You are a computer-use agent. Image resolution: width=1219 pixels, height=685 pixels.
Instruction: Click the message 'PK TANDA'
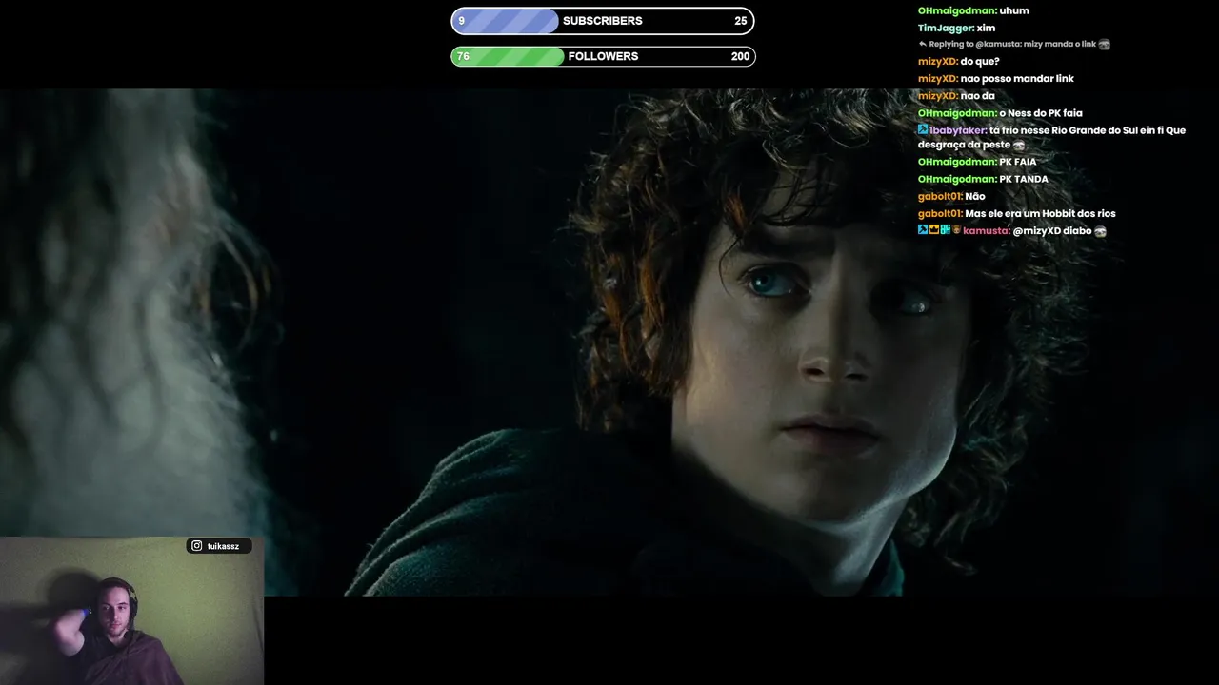click(1024, 179)
